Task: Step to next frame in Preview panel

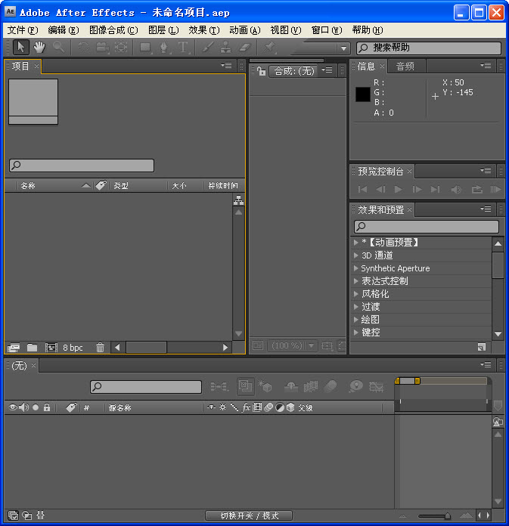Action: coord(417,190)
